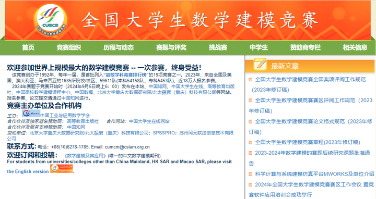Viewport: 376px width, 199px height.
Task: Open the 中国工业与应用数学学会 link
Action: click(x=65, y=116)
